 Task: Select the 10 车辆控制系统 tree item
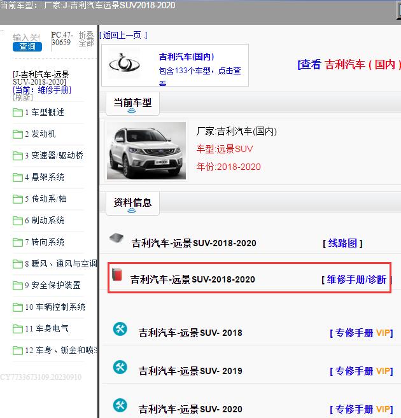pyautogui.click(x=55, y=307)
